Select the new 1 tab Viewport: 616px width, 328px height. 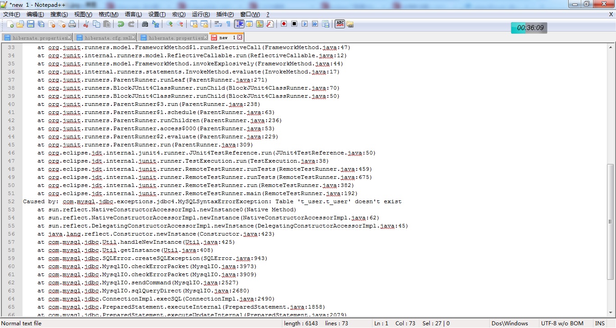tap(227, 37)
